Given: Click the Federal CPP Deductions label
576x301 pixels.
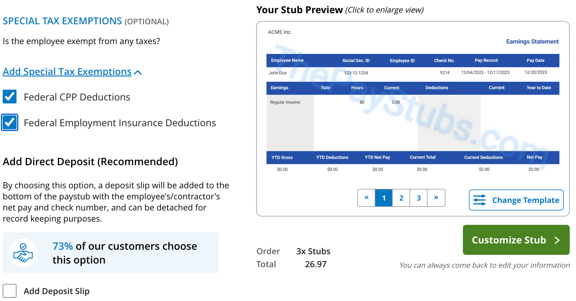Looking at the screenshot, I should (x=77, y=97).
